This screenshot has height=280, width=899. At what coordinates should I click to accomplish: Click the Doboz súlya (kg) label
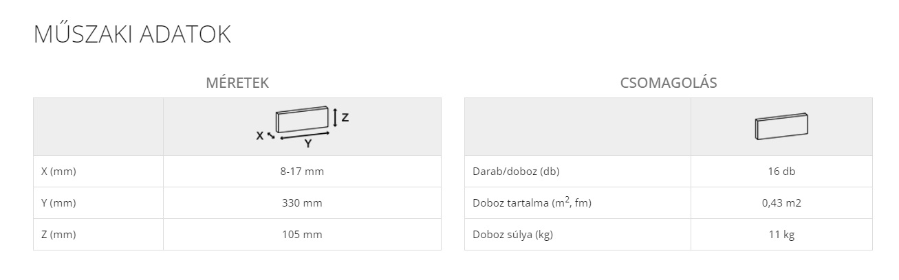[x=513, y=235]
